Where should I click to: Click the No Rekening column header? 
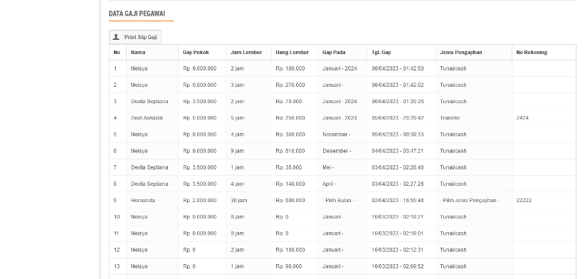click(532, 53)
